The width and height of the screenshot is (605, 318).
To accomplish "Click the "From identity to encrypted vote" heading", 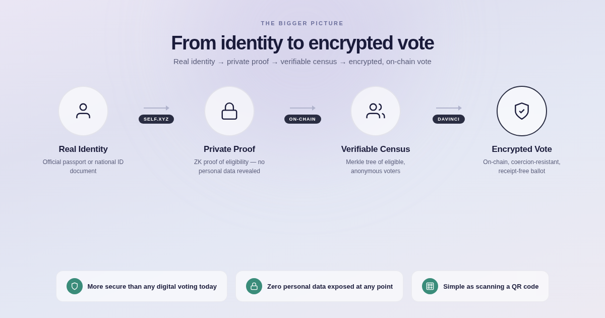I will (302, 43).
